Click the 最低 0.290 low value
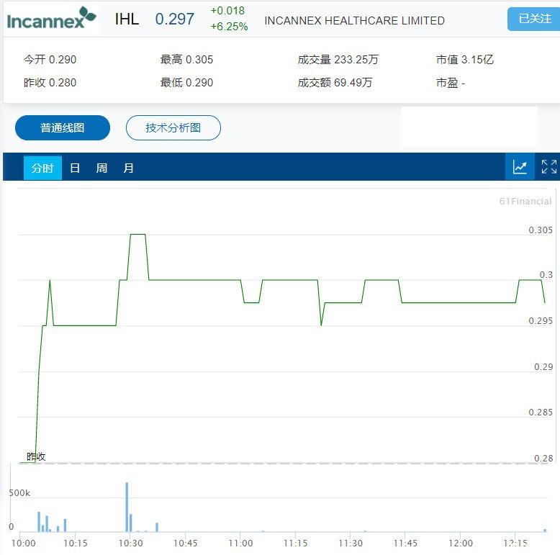 (x=186, y=83)
